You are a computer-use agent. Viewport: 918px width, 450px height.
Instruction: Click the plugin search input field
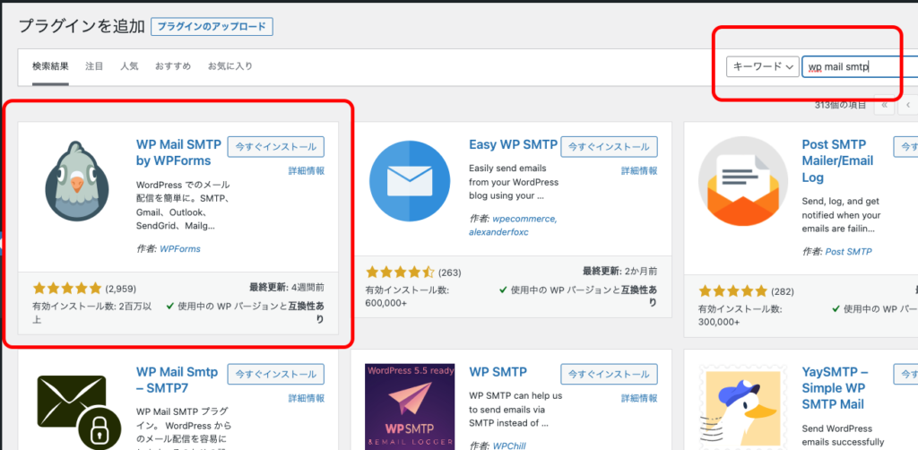852,67
